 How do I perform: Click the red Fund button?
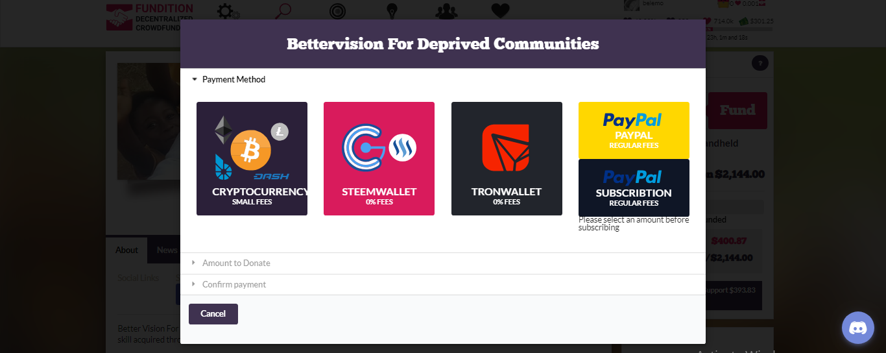pos(737,110)
